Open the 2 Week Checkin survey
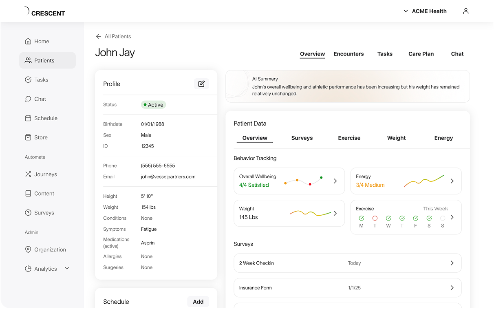 point(347,263)
